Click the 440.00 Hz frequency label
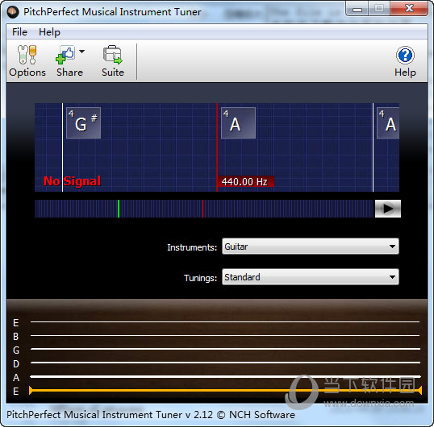 [x=245, y=181]
